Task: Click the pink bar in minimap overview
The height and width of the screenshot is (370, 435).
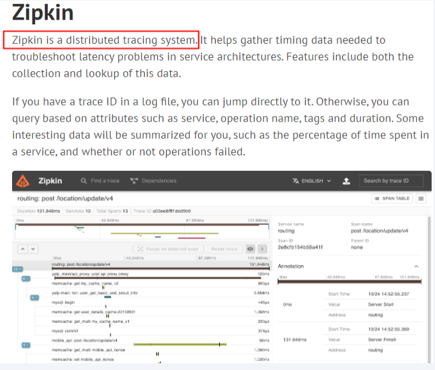Action: click(x=192, y=238)
